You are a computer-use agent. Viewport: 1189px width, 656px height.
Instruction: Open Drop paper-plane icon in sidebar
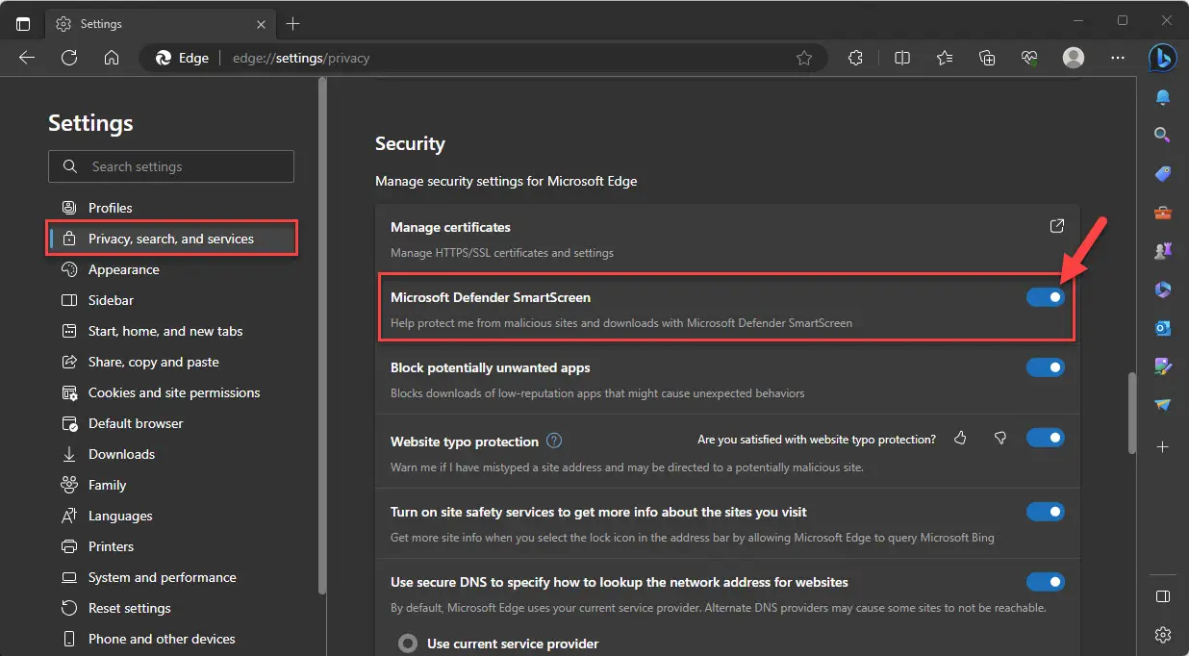tap(1163, 405)
